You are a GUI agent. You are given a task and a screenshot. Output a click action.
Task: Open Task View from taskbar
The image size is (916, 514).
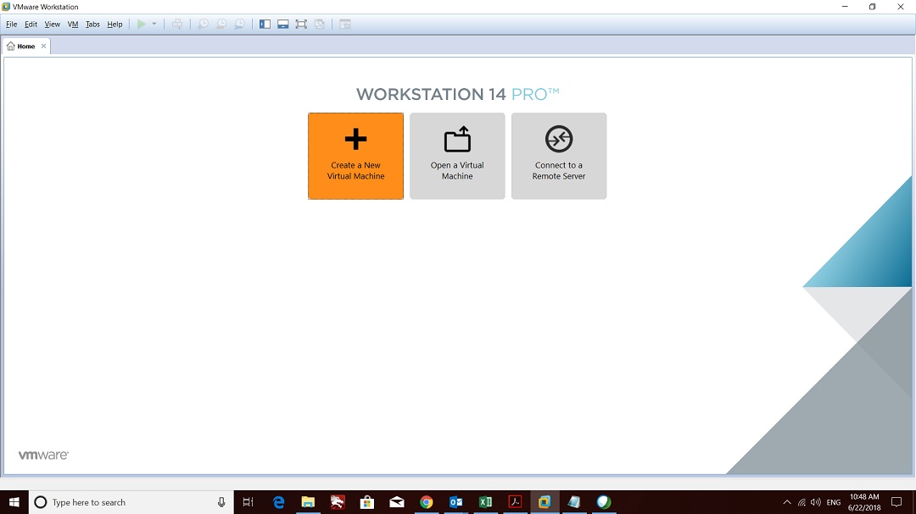249,502
